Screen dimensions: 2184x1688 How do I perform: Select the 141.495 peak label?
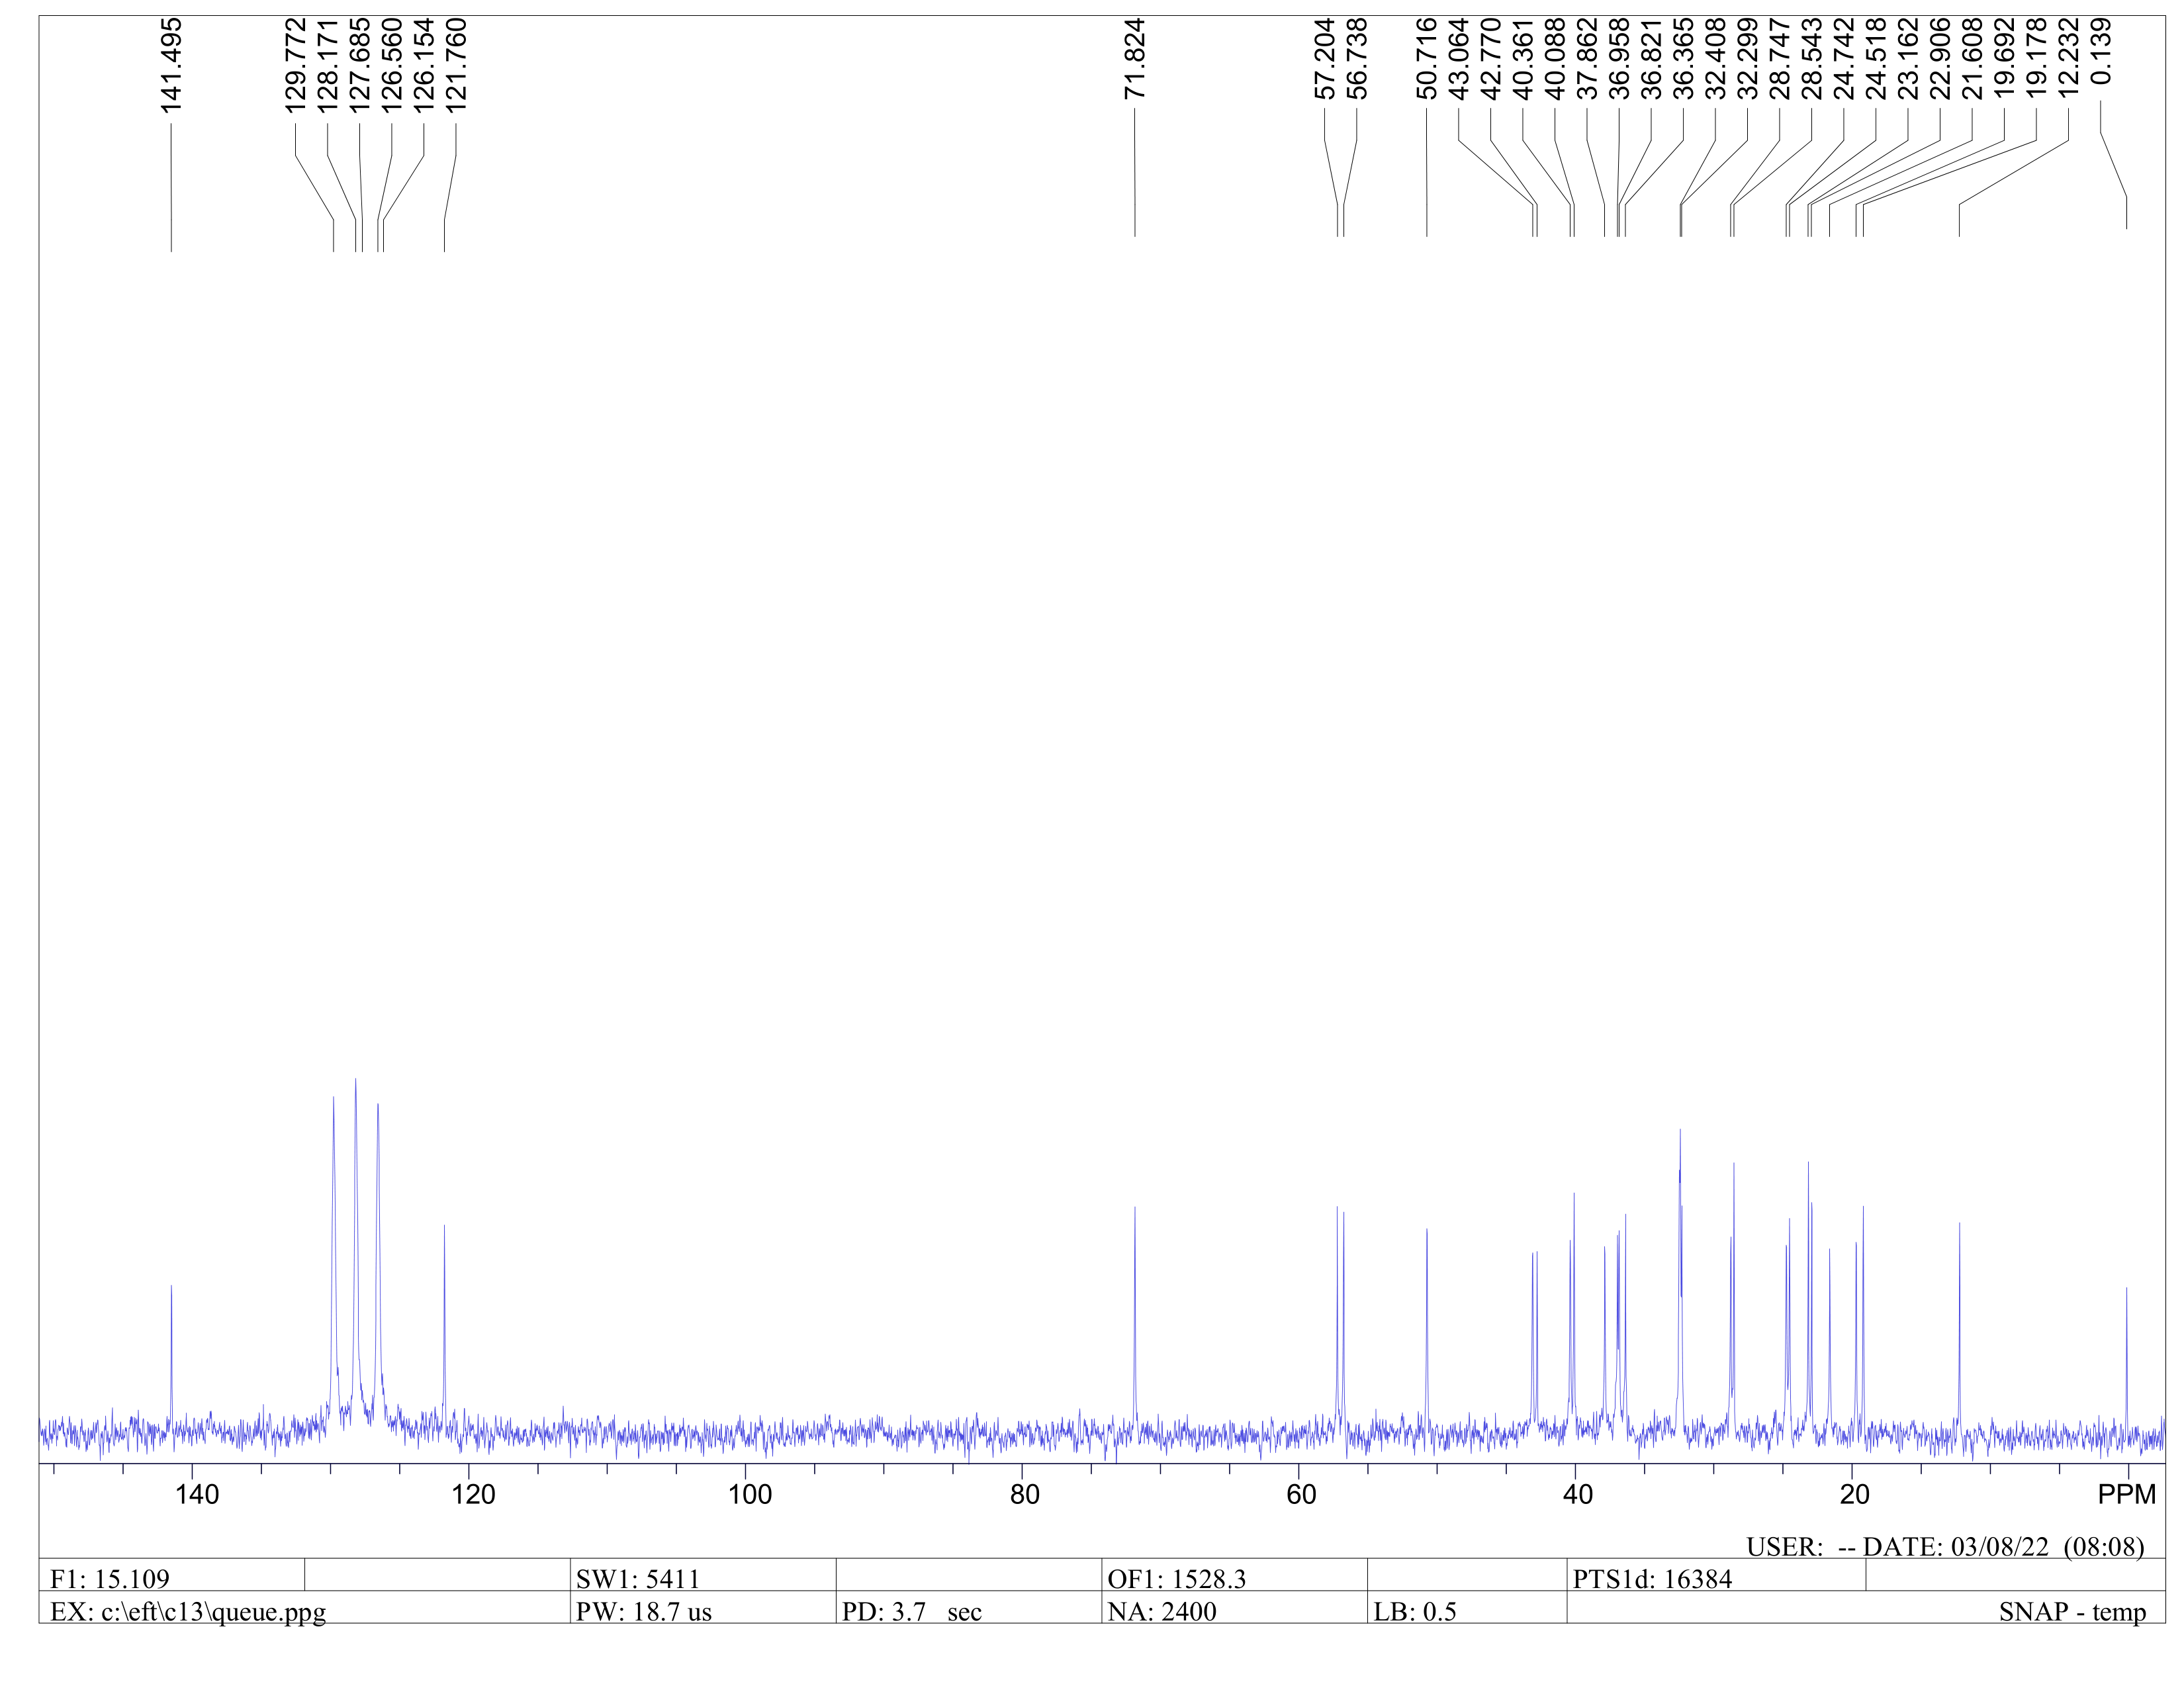tap(171, 65)
